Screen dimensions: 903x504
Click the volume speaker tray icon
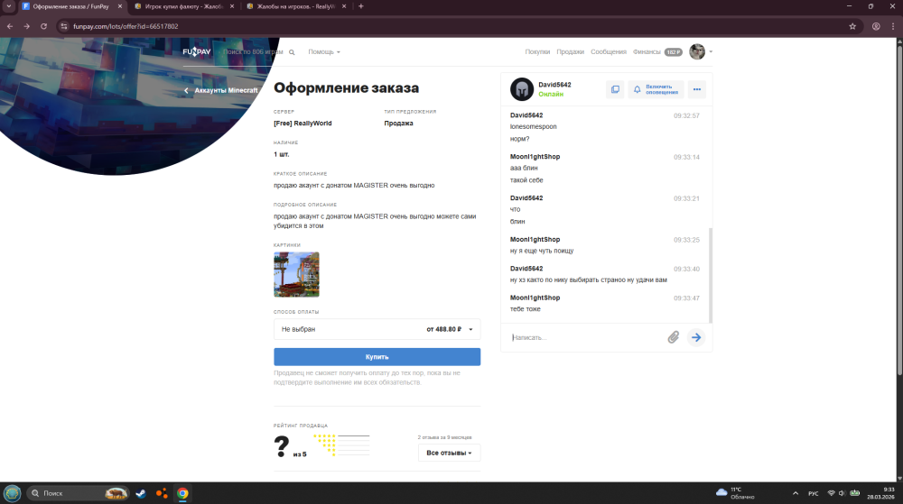point(842,493)
